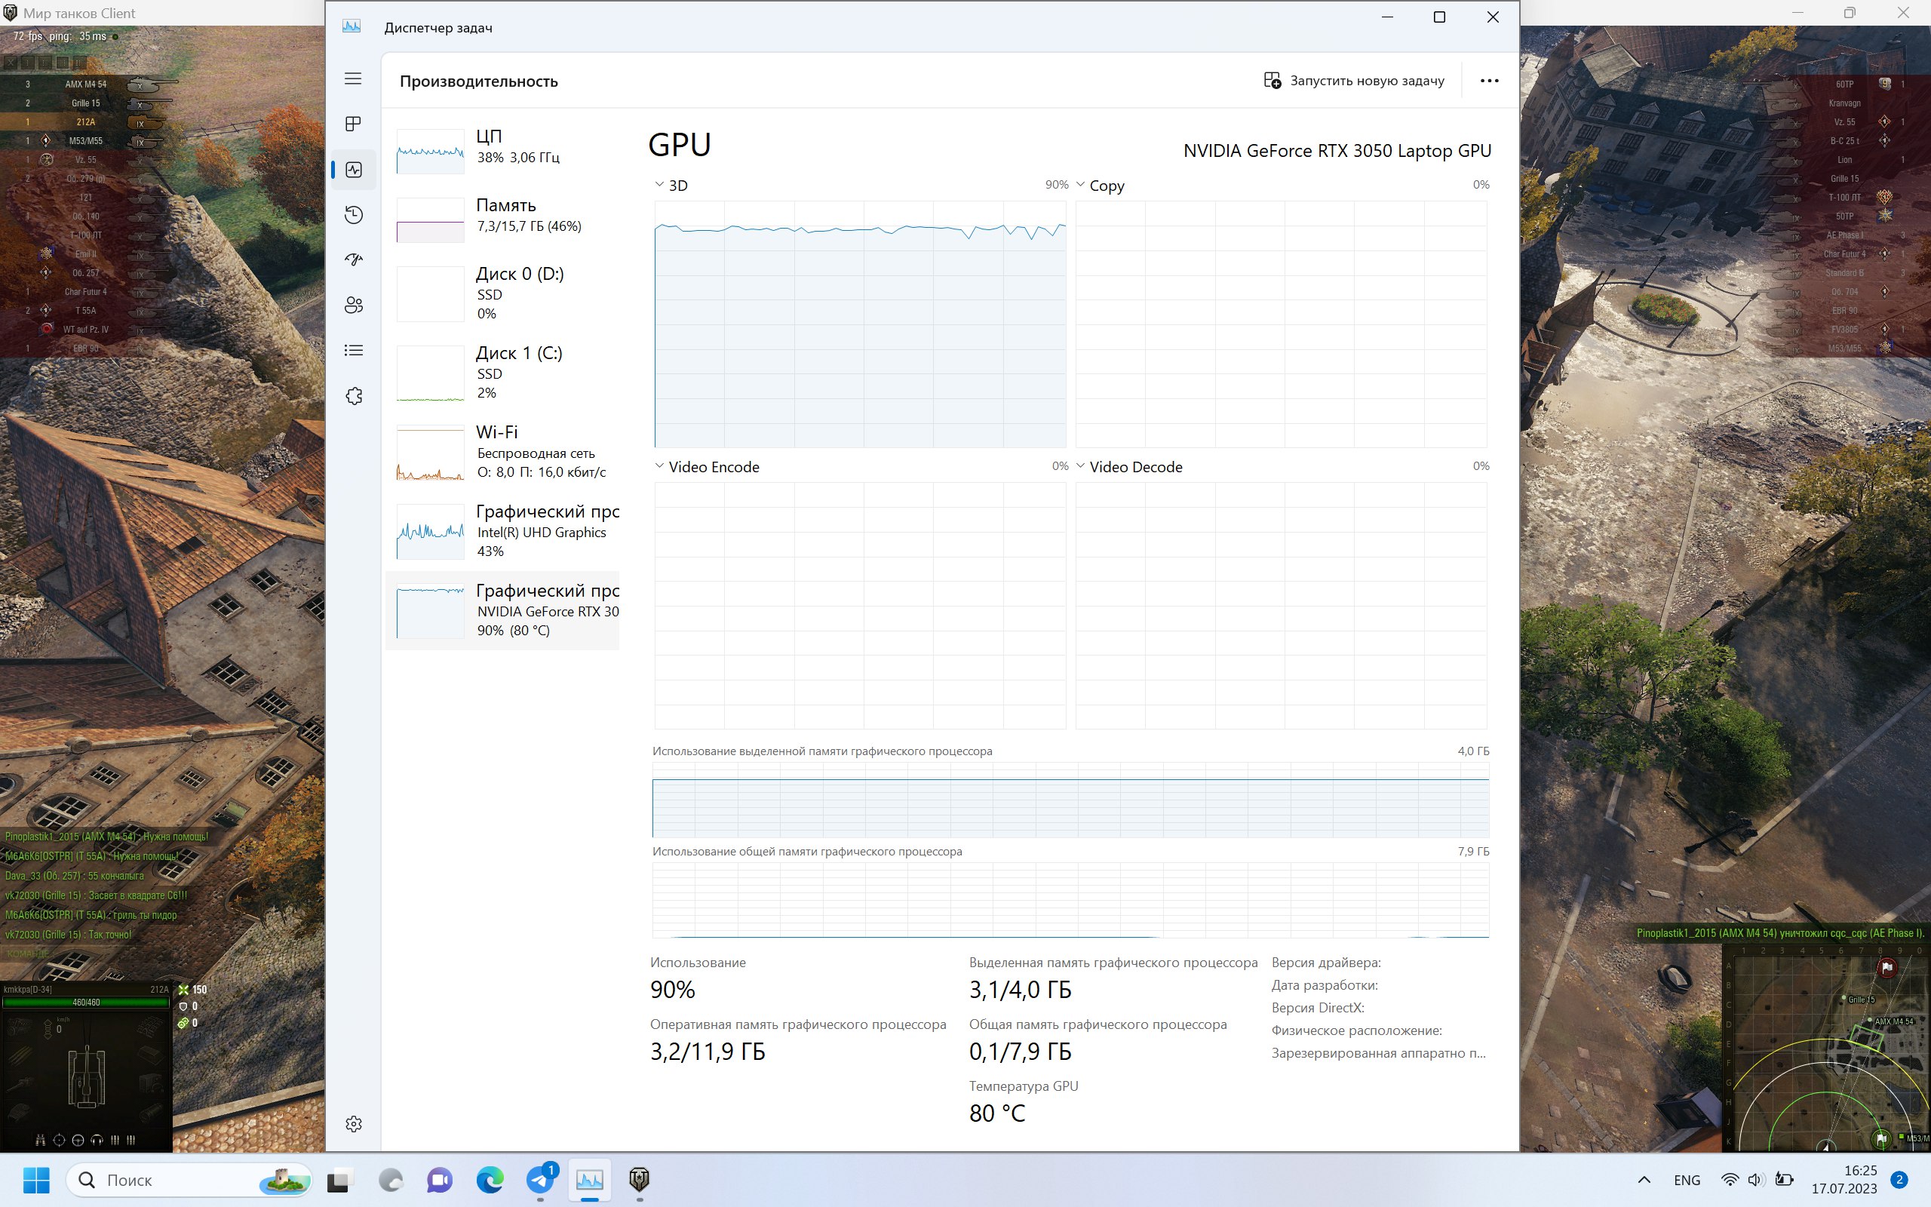
Task: Click the '80 °C' GPU temperature value
Action: (x=996, y=1113)
